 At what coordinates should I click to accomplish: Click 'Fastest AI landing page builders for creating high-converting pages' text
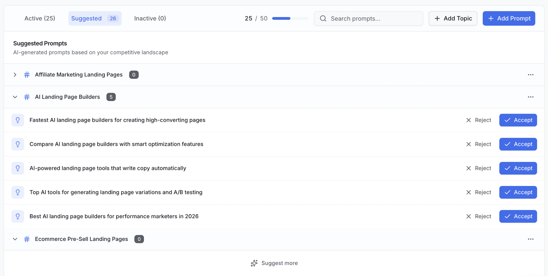[x=117, y=120]
